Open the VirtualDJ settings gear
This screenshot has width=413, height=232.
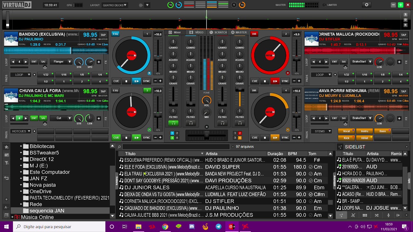coord(367,5)
